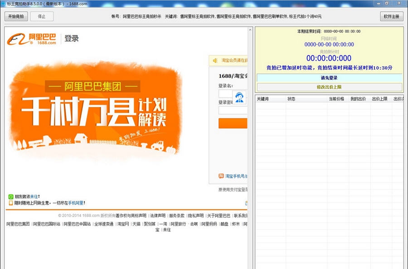Click the 开始竞拍 button
The image size is (408, 269).
16,16
